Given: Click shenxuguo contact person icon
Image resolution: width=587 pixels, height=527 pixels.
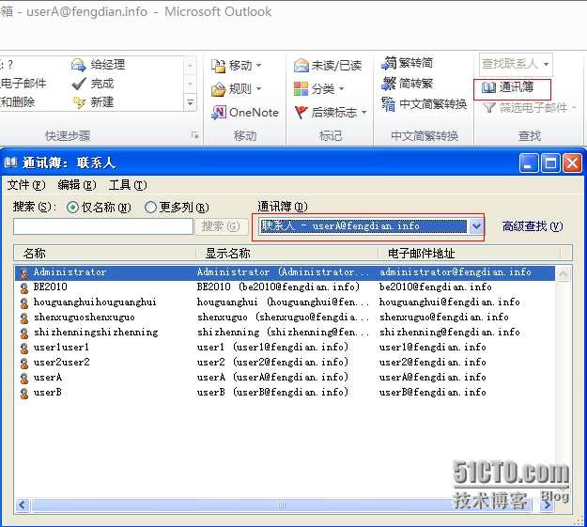Looking at the screenshot, I should coord(24,318).
